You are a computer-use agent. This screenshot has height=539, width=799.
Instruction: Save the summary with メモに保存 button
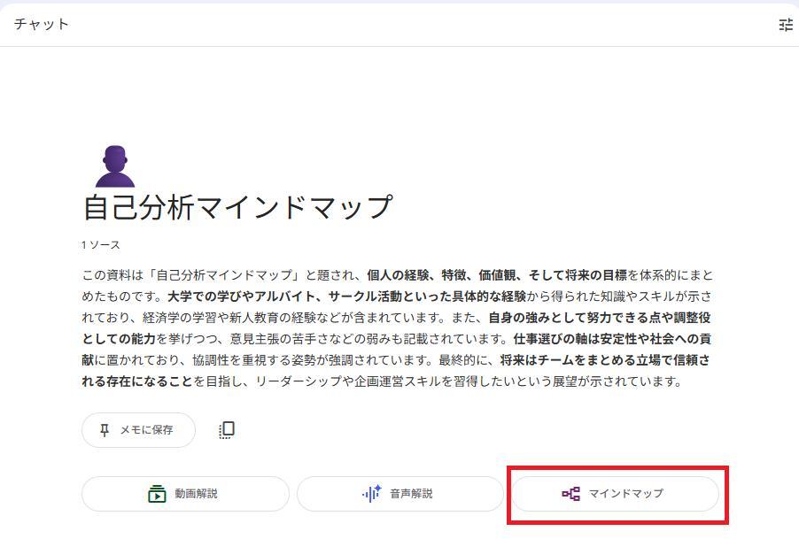point(138,430)
